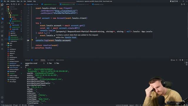Open editor more actions ellipsis menu

pyautogui.click(x=187, y=4)
